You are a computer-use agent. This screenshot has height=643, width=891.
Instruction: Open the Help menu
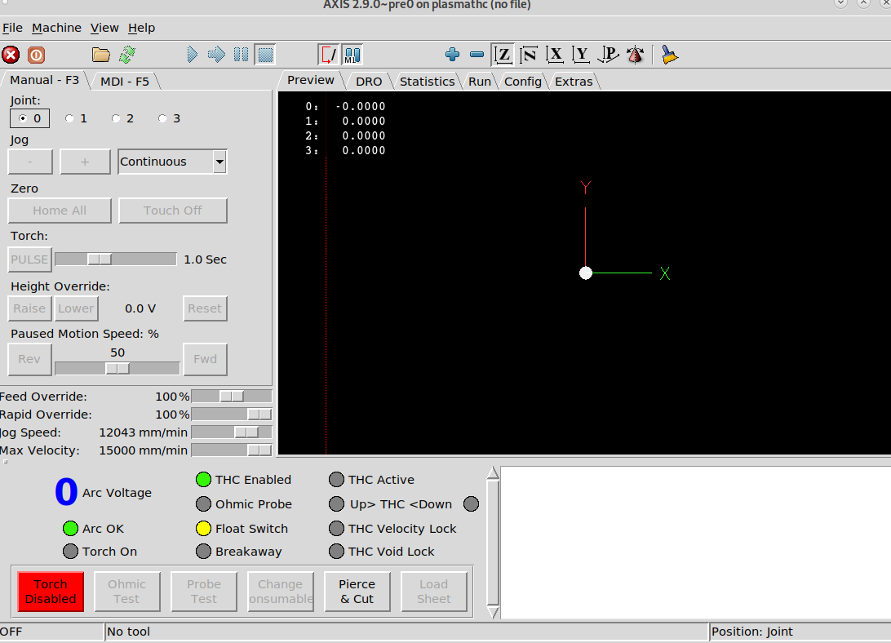(x=141, y=28)
